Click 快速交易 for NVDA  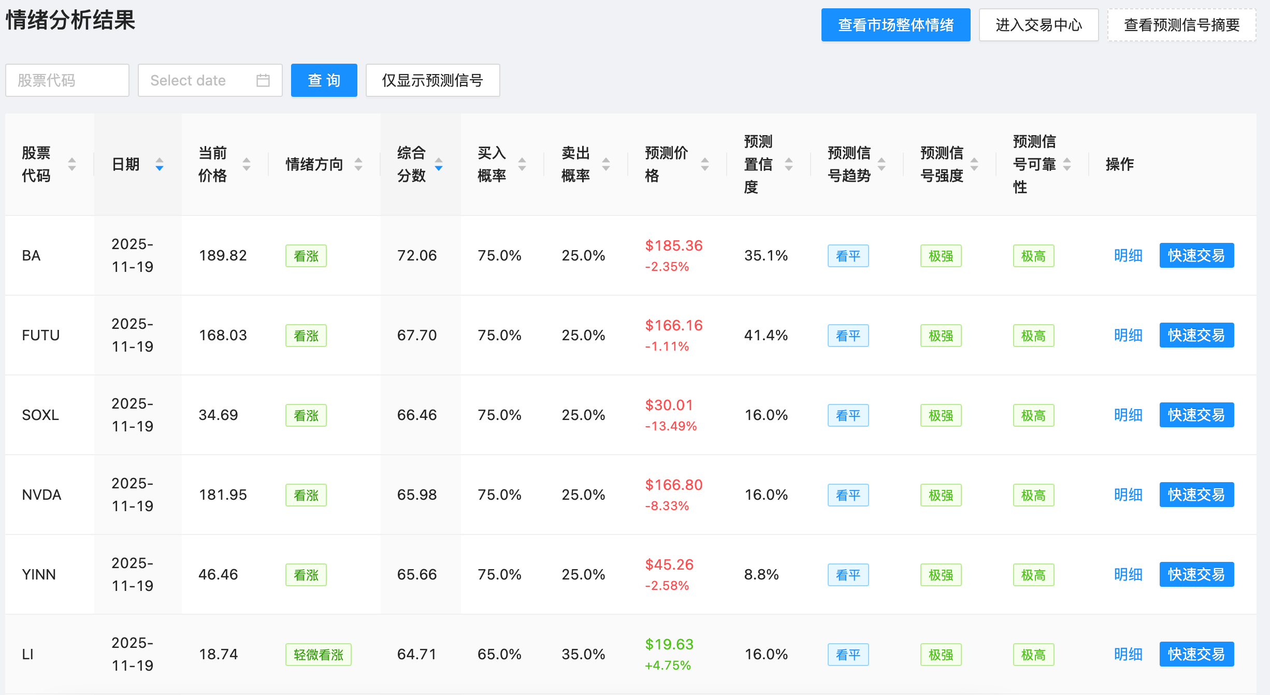[1197, 495]
